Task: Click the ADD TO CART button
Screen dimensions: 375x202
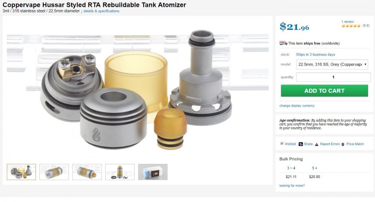Action: click(324, 91)
